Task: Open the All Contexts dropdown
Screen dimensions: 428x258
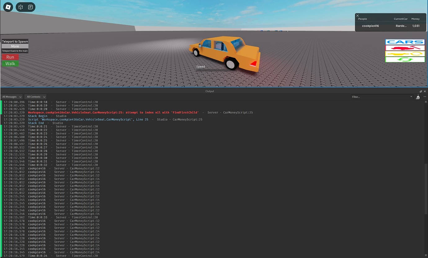Action: click(35, 96)
